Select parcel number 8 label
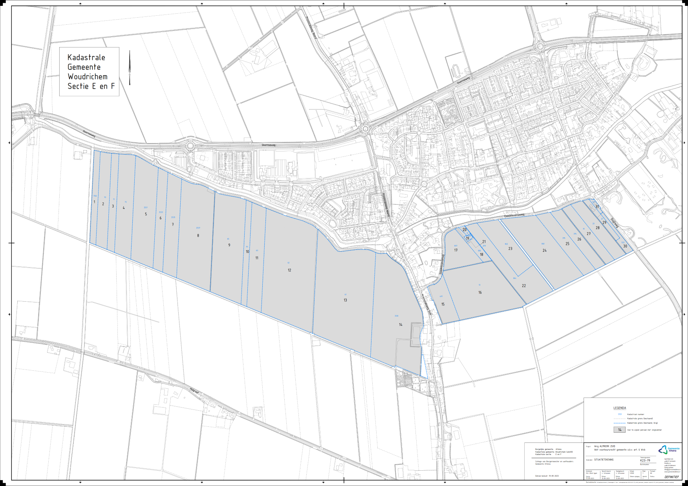This screenshot has width=688, height=486. 198,236
